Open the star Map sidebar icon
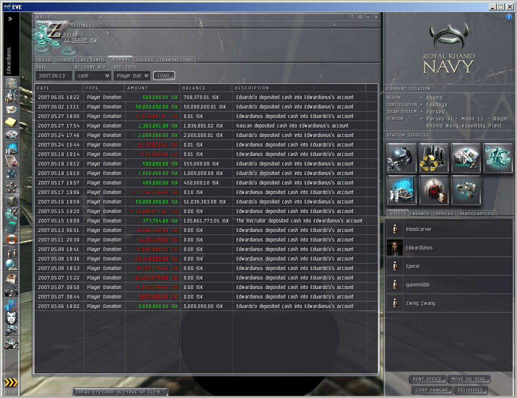517x398 pixels. click(11, 173)
